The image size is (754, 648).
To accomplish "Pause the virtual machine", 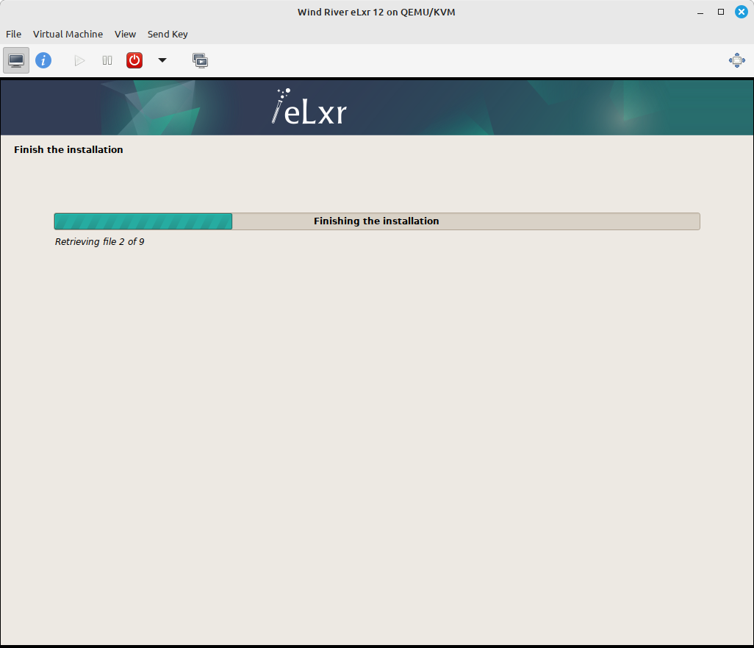I will tap(107, 60).
